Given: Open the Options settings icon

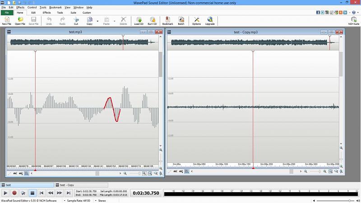Looking at the screenshot, I should [196, 21].
